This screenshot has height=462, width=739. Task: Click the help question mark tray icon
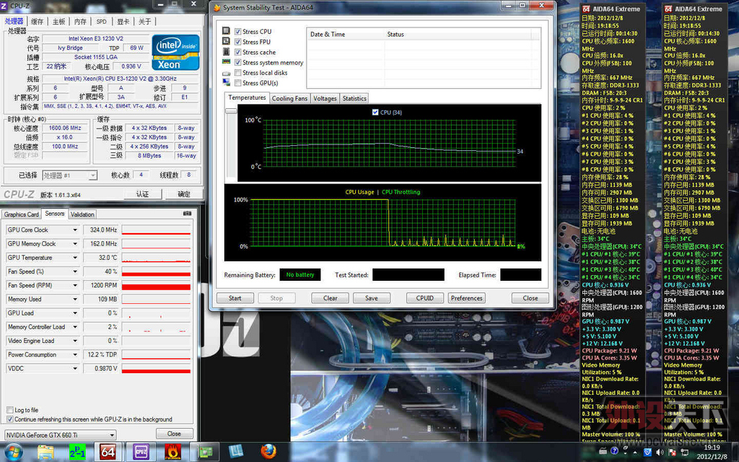[x=614, y=452]
